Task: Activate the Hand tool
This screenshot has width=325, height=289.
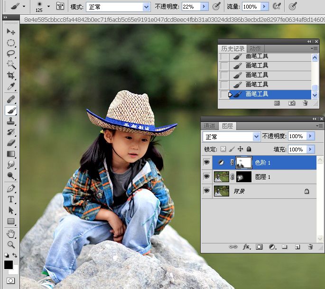Action: coord(11,233)
